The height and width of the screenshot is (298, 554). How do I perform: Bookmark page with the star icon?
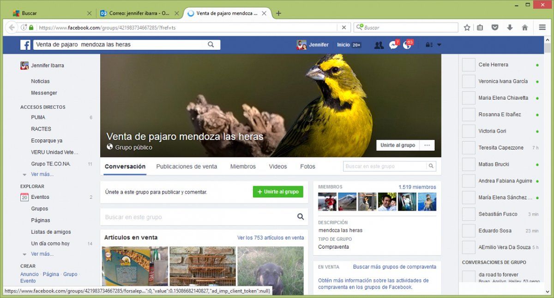tap(467, 28)
